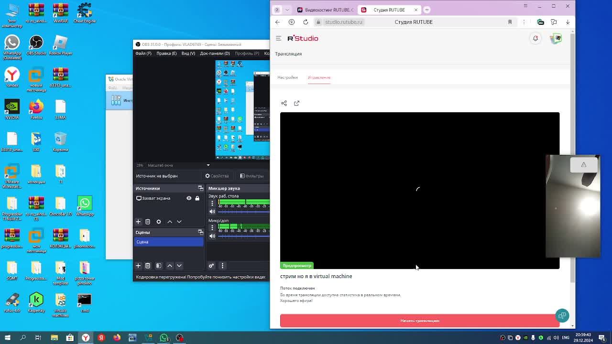The height and width of the screenshot is (344, 612).
Task: Open Cheat Engine desktop shortcut
Action: [x=85, y=13]
